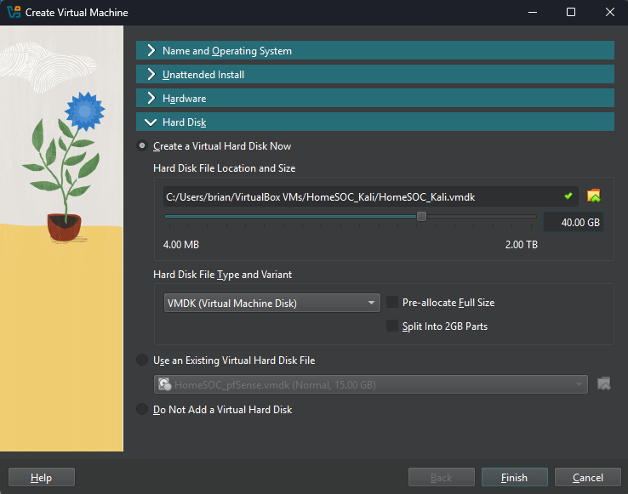
Task: Select Create a Virtual Hard Disk Now
Action: coord(142,146)
